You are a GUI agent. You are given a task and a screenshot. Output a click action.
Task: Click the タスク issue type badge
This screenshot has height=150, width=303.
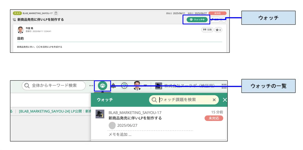[17, 13]
